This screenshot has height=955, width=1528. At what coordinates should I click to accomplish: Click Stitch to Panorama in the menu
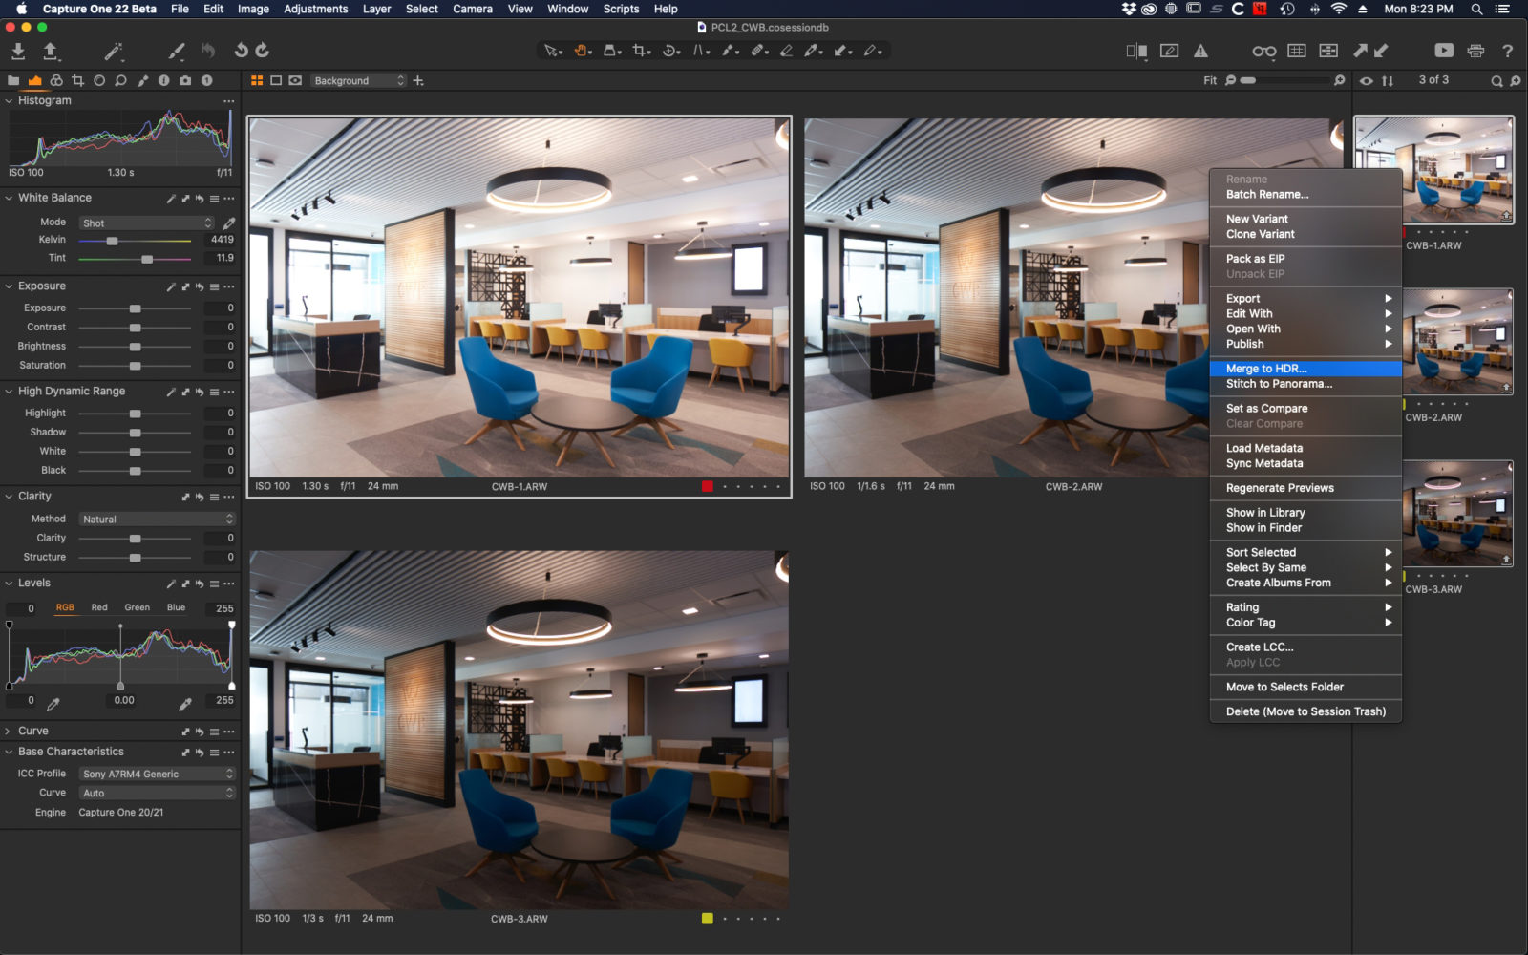(x=1278, y=384)
